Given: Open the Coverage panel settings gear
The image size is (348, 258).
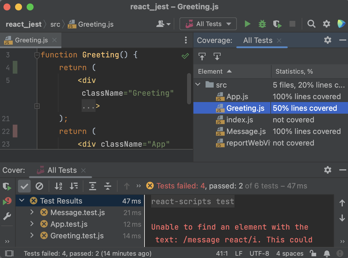Looking at the screenshot, I should 327,40.
